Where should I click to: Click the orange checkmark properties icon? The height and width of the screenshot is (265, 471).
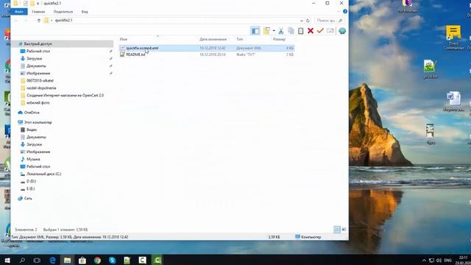pyautogui.click(x=320, y=31)
